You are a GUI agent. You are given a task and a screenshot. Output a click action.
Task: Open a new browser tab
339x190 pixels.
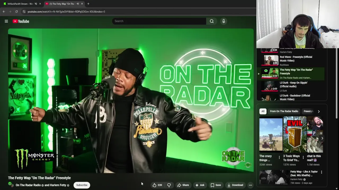(x=88, y=4)
